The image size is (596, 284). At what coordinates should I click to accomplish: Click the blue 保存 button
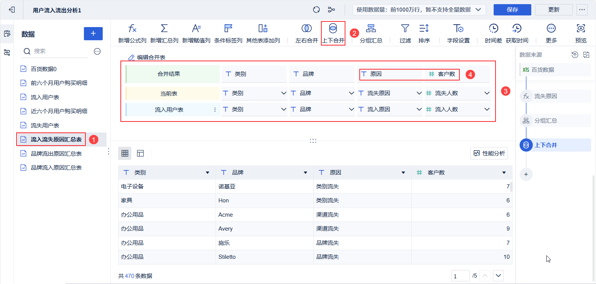pyautogui.click(x=512, y=10)
